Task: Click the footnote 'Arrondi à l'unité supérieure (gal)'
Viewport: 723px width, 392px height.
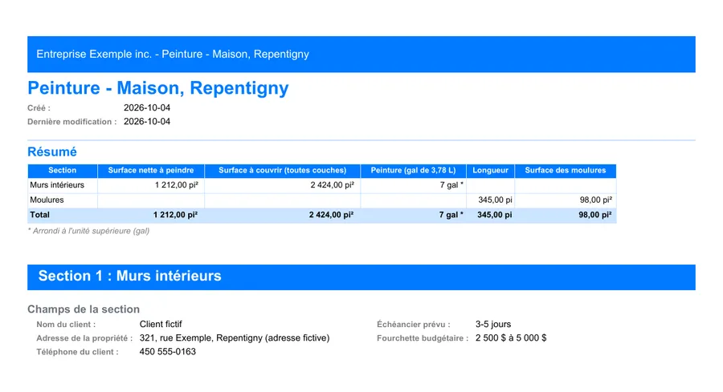Action: pyautogui.click(x=91, y=231)
